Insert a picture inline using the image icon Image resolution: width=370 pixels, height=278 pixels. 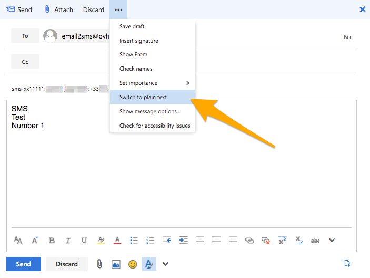click(116, 264)
